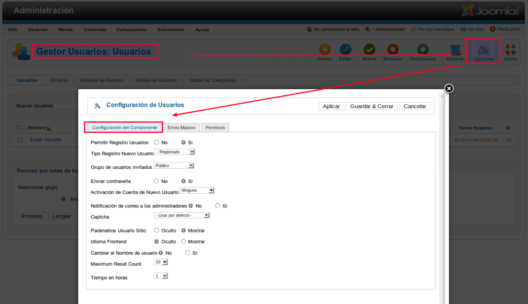528x304 pixels.
Task: Open the Captcha dropdown
Action: [181, 215]
